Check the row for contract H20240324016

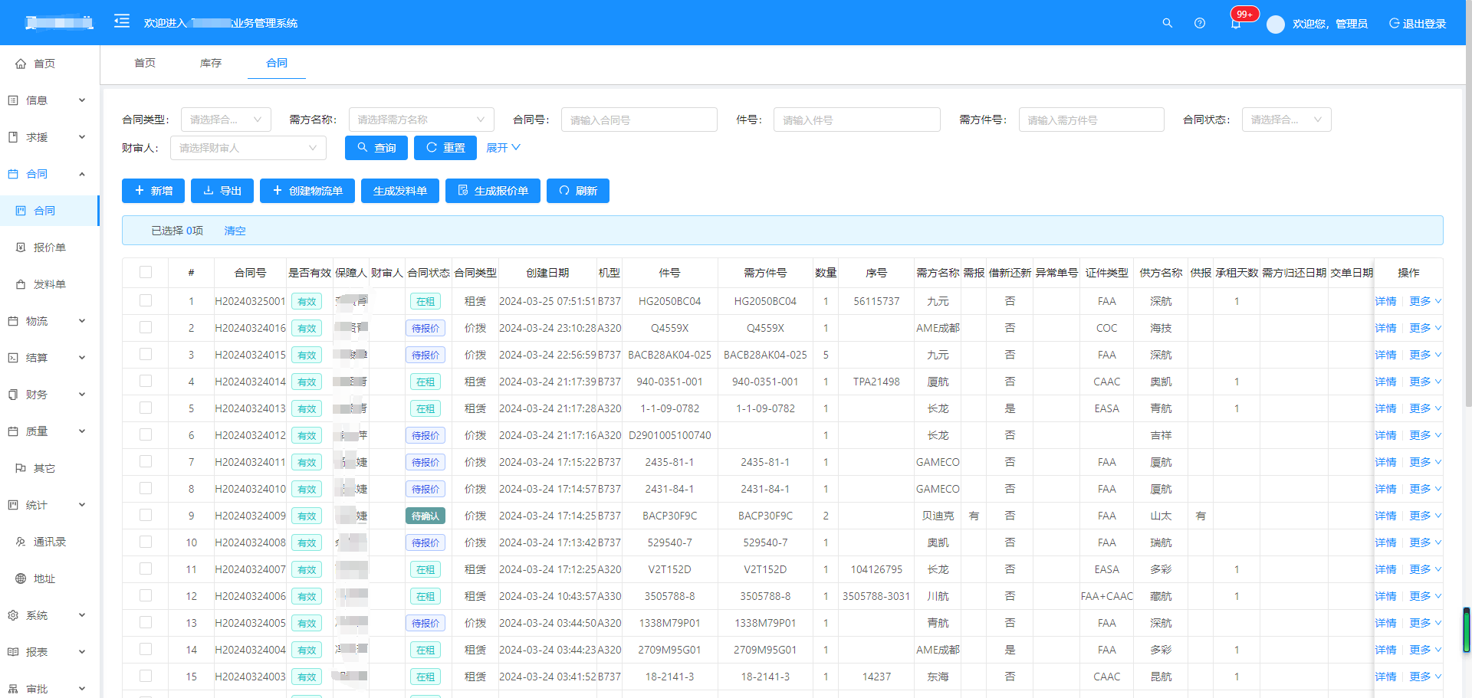click(x=146, y=327)
